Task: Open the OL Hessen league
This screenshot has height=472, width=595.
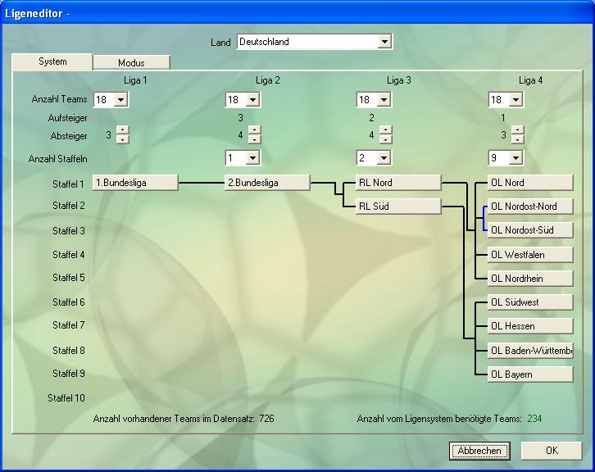Action: [530, 326]
